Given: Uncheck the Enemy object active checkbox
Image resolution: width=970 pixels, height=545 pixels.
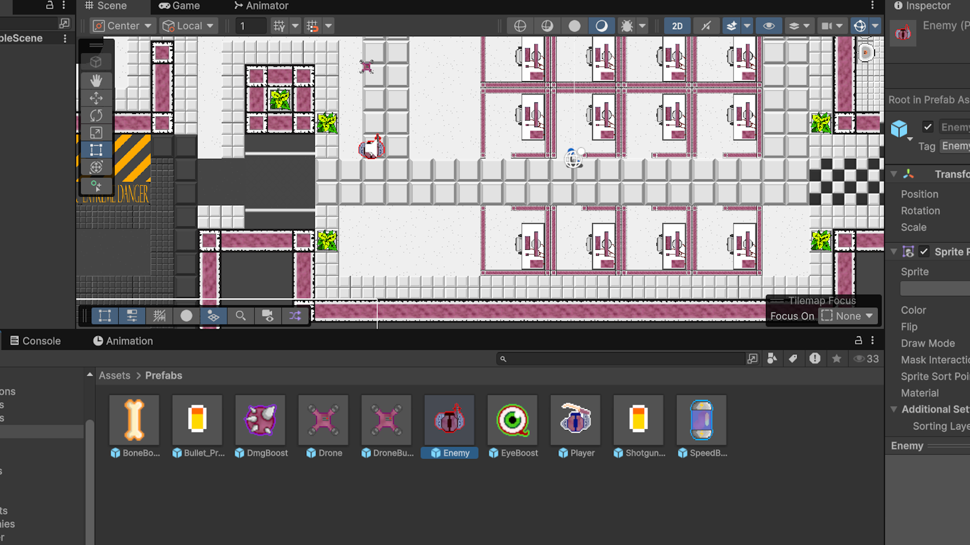Looking at the screenshot, I should click(x=928, y=127).
